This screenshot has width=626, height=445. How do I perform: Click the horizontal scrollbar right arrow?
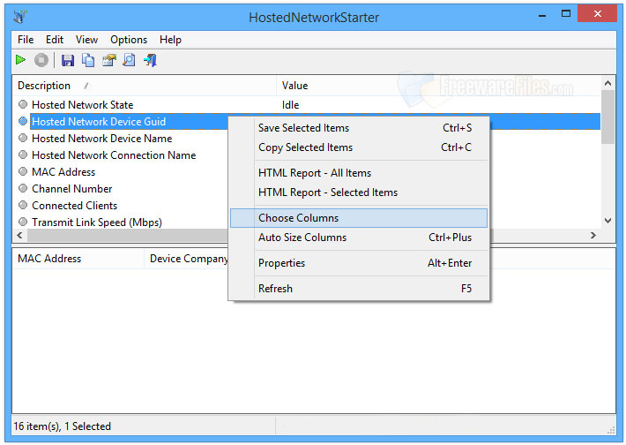(593, 236)
